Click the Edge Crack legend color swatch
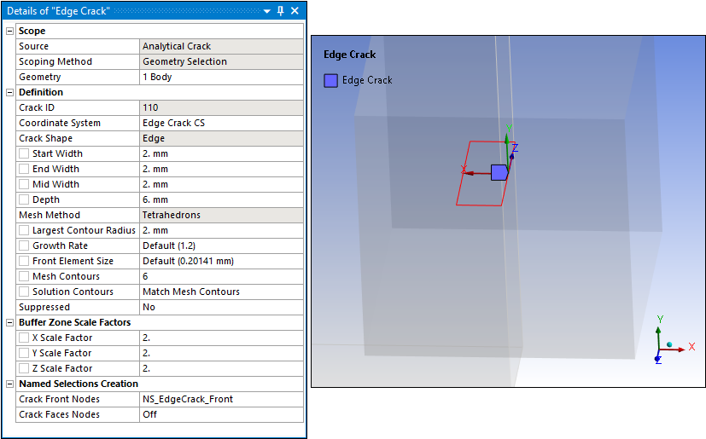The height and width of the screenshot is (439, 706). (x=331, y=81)
